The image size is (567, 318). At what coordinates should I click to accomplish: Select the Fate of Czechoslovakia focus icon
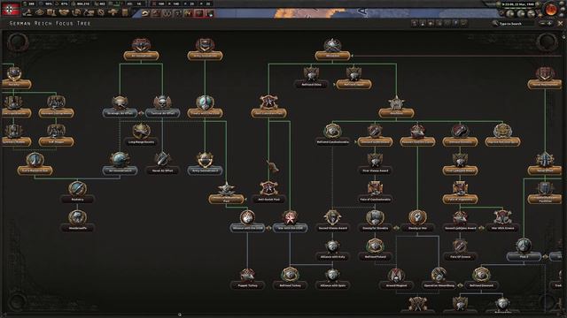pyautogui.click(x=375, y=189)
